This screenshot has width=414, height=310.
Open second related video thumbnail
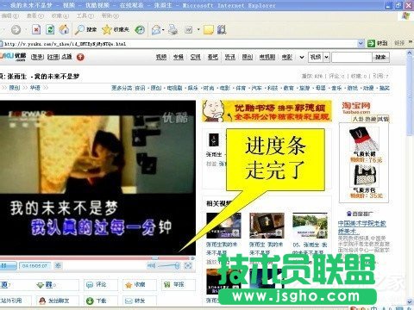click(267, 226)
